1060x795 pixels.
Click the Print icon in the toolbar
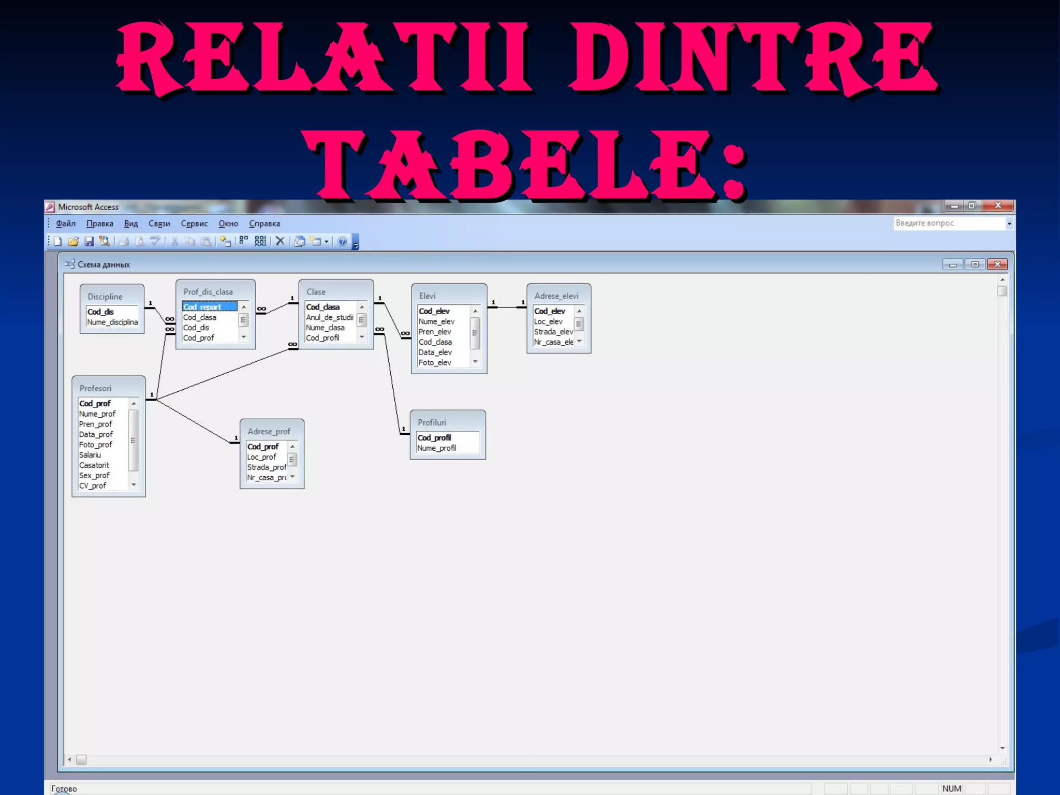pyautogui.click(x=124, y=241)
